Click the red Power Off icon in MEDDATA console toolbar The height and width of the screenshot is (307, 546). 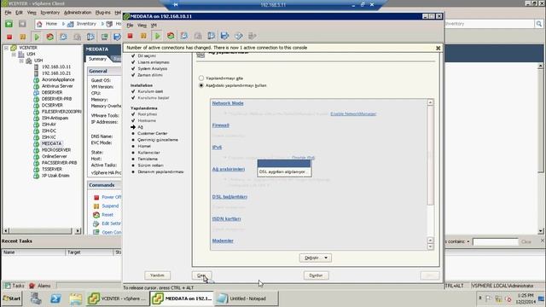click(x=130, y=36)
